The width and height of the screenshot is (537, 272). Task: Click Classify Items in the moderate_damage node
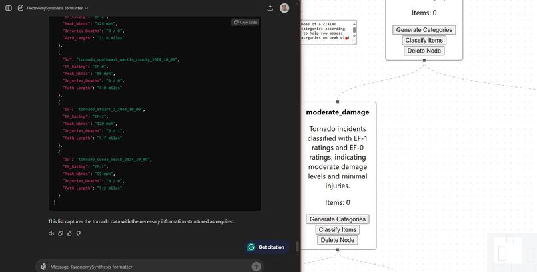coord(338,229)
